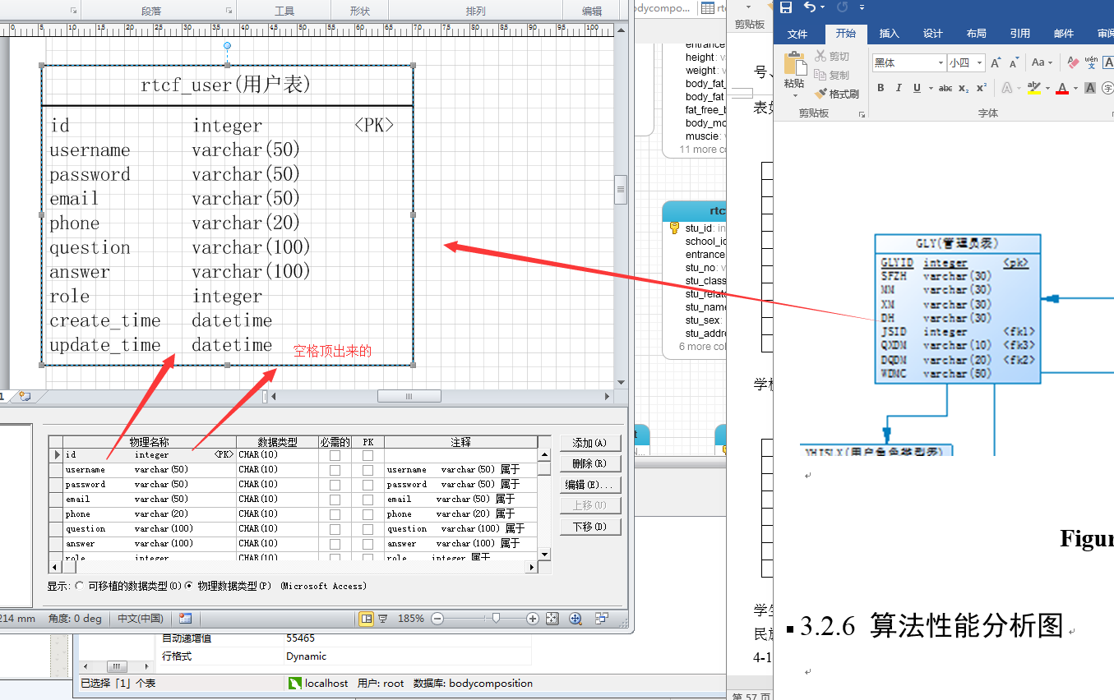Screen dimensions: 1114x700
Task: Click switch windows icon in Visio status bar
Action: click(x=602, y=619)
